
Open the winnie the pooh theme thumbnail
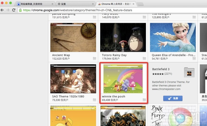(x=123, y=79)
